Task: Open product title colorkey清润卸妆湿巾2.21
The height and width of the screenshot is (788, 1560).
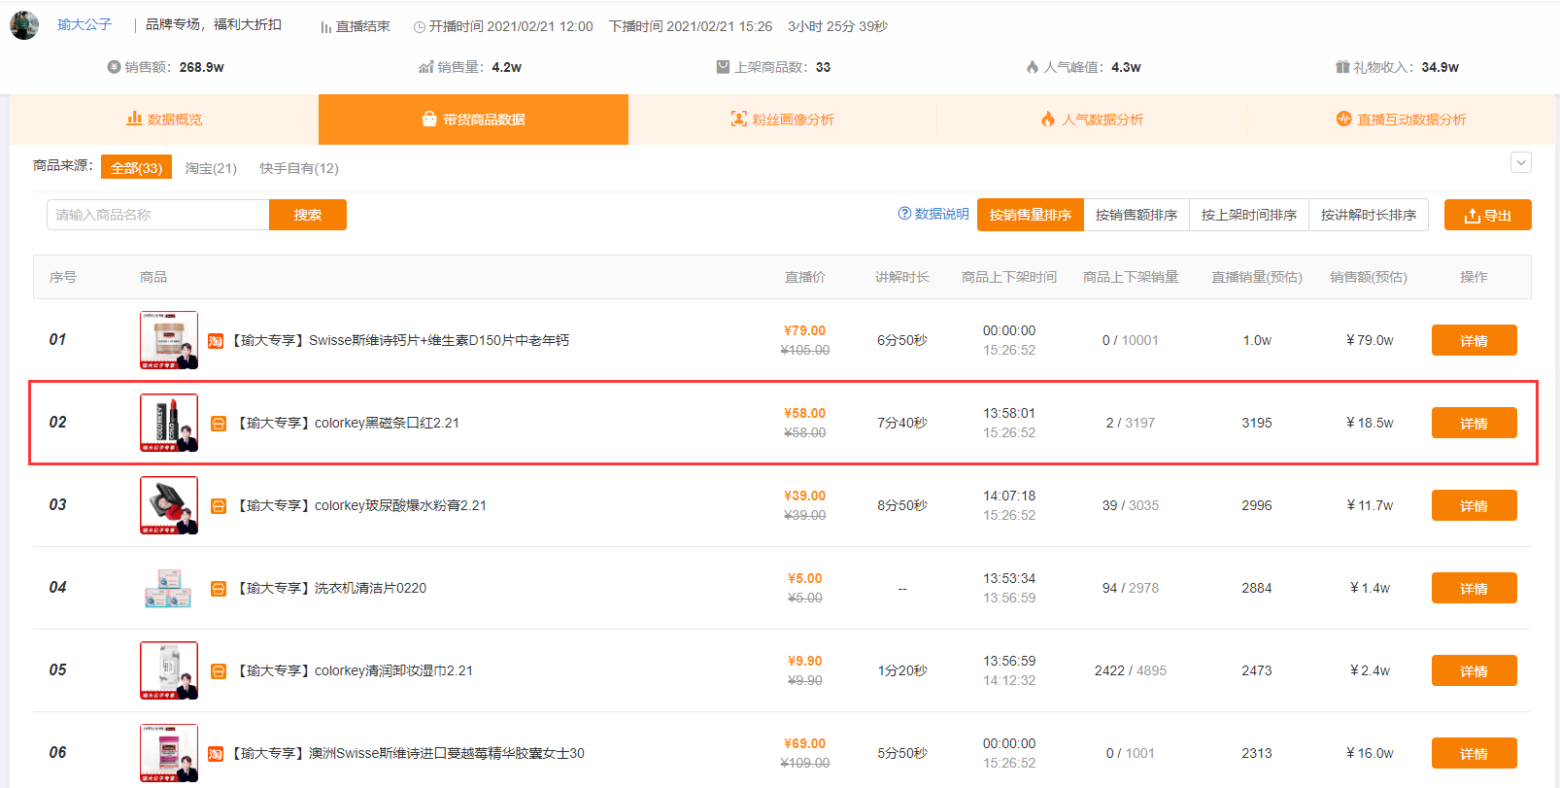Action: click(355, 670)
